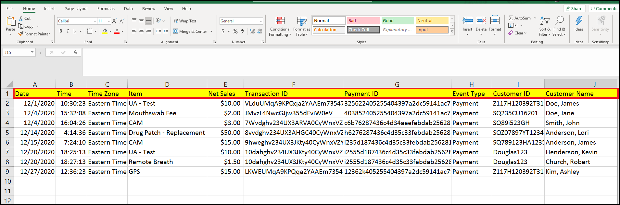Apply the Good cell style swatch
Screen dimensions: 620x205
coord(398,21)
